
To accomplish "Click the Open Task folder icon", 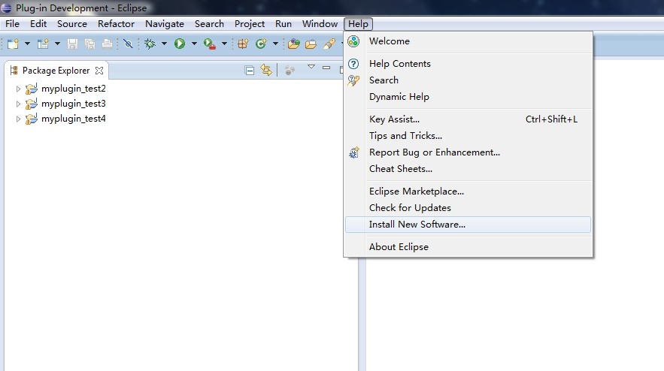I will click(x=311, y=44).
